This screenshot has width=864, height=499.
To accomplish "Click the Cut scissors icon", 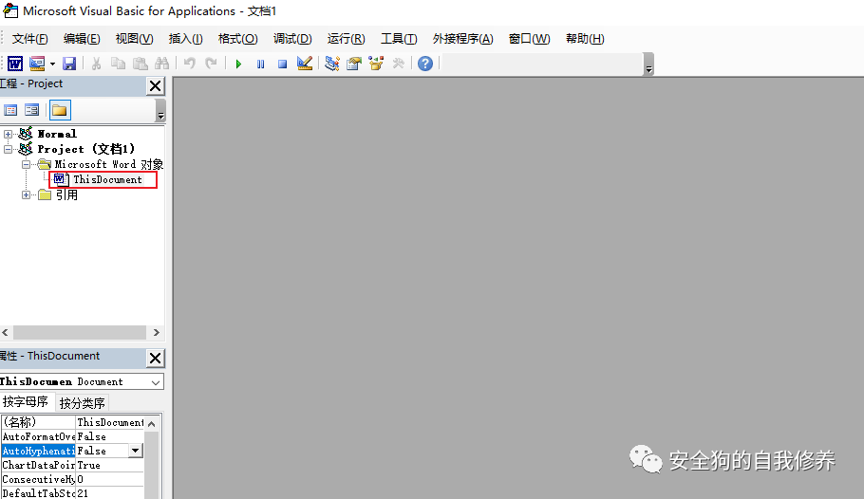I will pos(96,64).
